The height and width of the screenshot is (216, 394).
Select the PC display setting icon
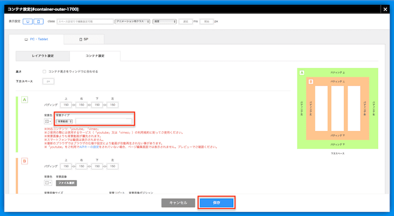point(29,22)
